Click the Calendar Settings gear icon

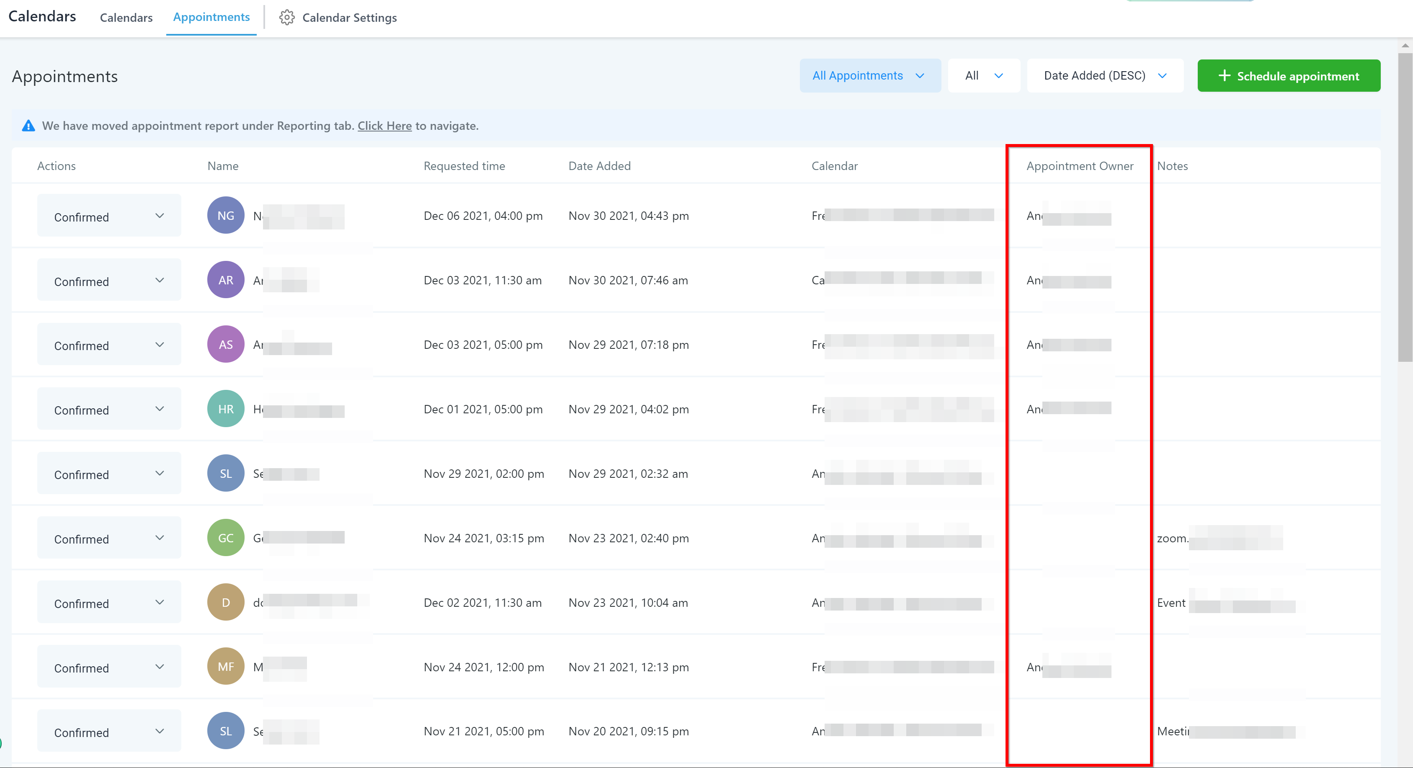tap(286, 18)
